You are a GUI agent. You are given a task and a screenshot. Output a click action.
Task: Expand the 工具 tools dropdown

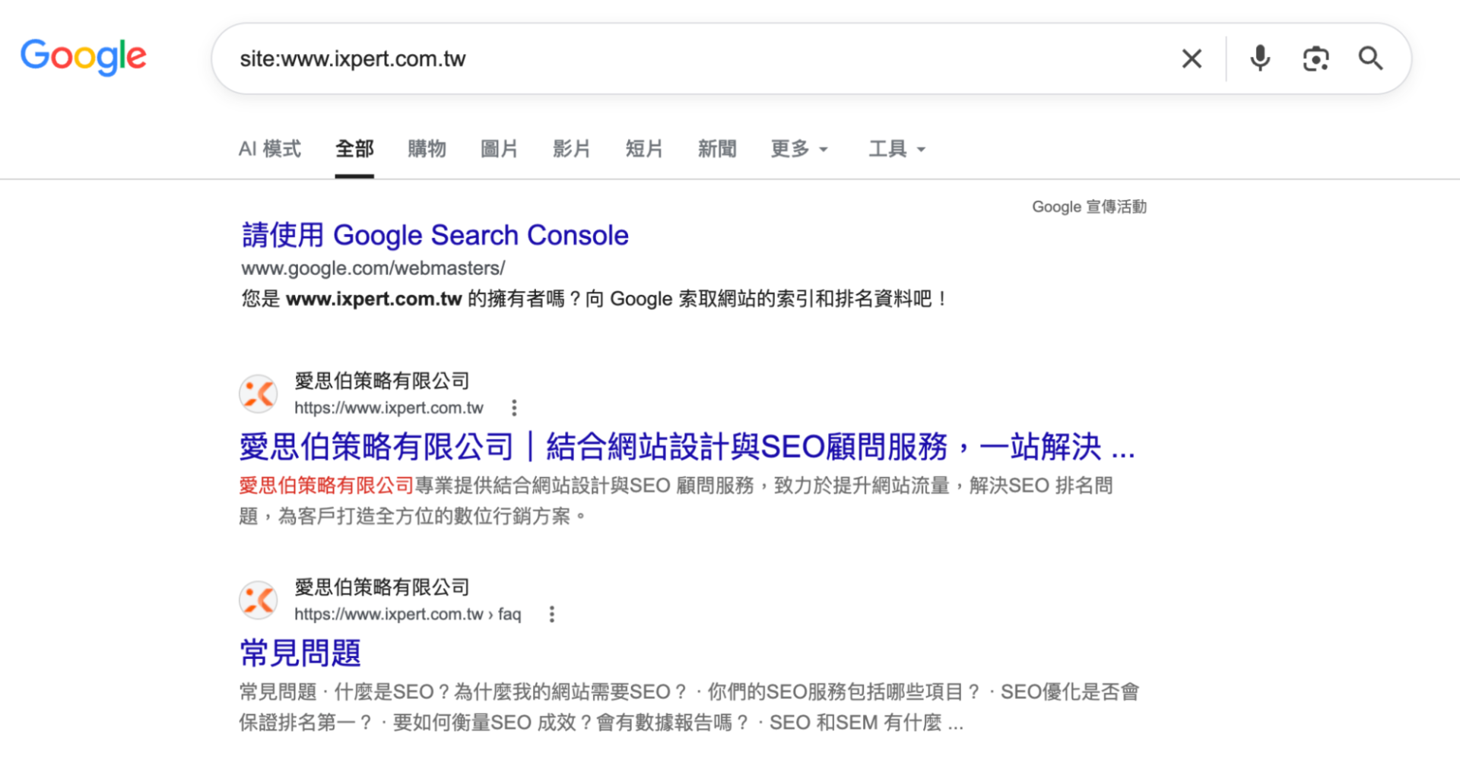(897, 149)
